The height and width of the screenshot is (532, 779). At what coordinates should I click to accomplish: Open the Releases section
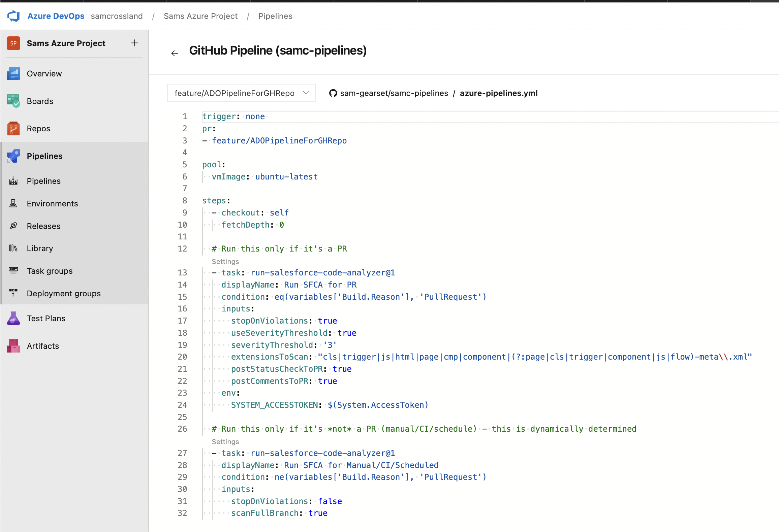tap(43, 226)
